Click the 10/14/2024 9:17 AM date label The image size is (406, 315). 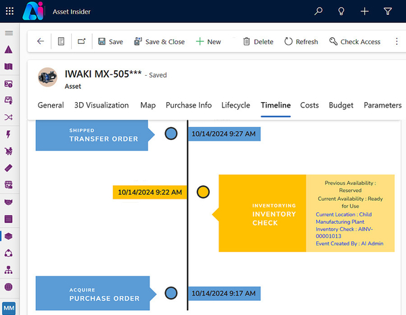(x=224, y=293)
